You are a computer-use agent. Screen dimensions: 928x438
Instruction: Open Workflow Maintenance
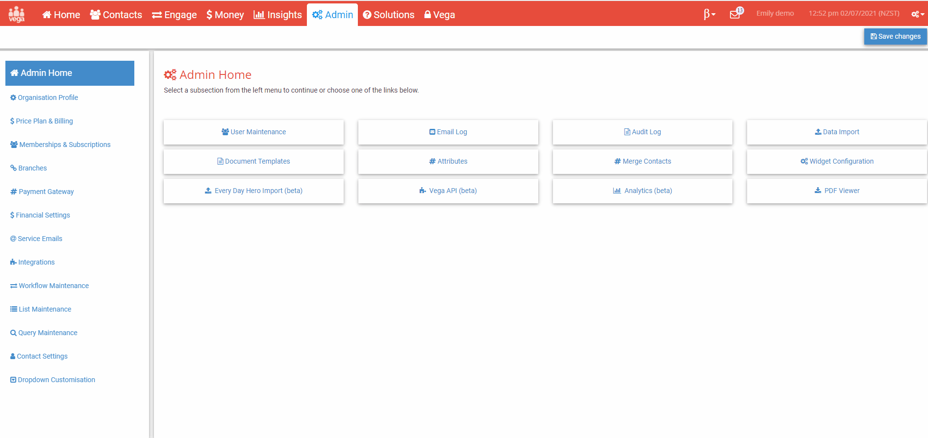(50, 286)
